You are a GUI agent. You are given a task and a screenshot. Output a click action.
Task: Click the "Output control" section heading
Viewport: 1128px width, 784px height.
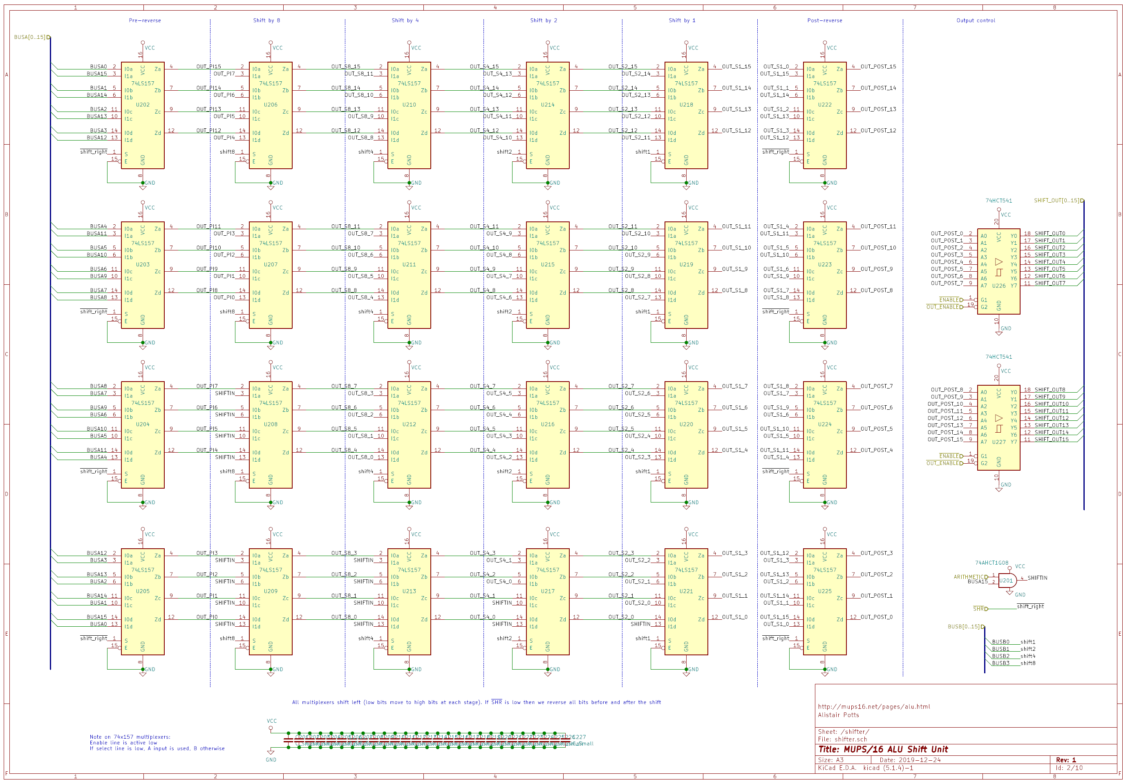point(976,20)
